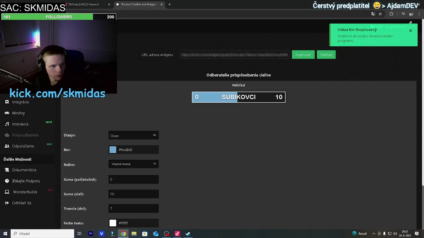Click the page vertical scrollbar
Image resolution: width=424 pixels, height=238 pixels.
422,102
